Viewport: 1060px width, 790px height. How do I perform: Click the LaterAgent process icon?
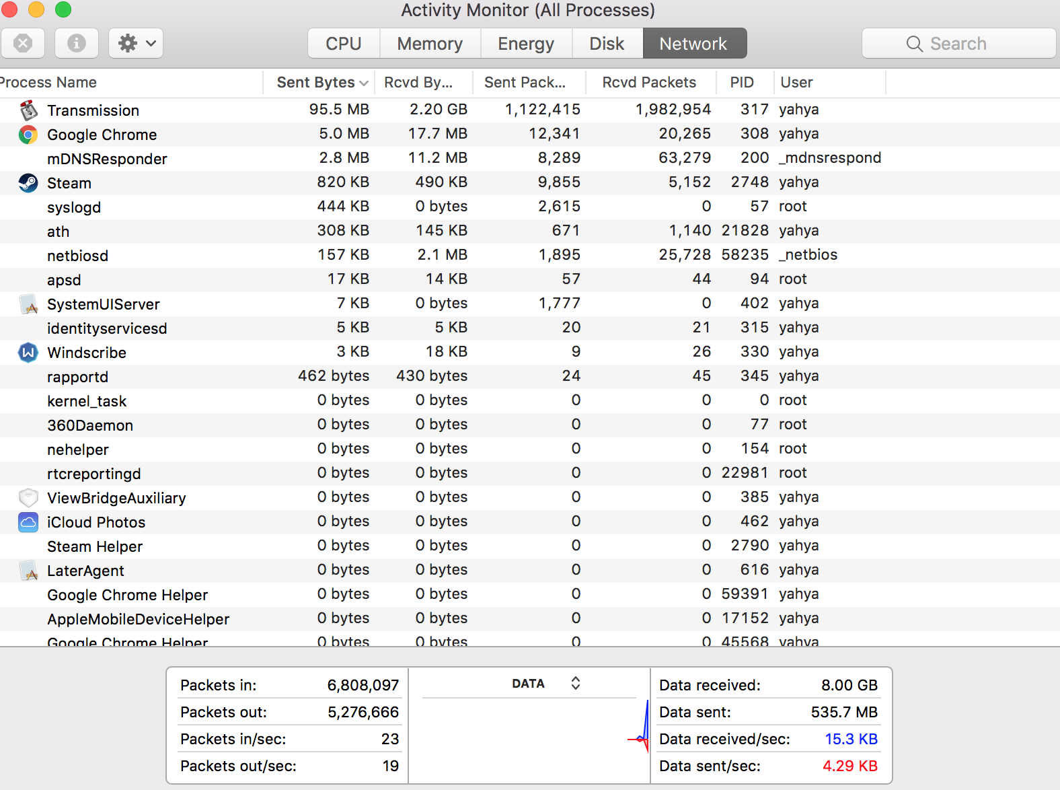pyautogui.click(x=28, y=571)
